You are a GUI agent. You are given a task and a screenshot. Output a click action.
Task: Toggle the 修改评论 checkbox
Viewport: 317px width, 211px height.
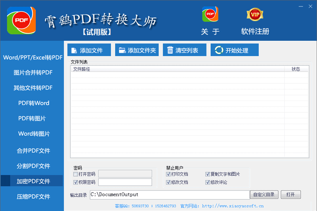click(207, 182)
